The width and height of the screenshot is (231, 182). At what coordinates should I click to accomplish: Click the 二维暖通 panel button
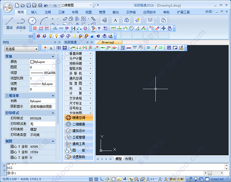[x=79, y=124]
